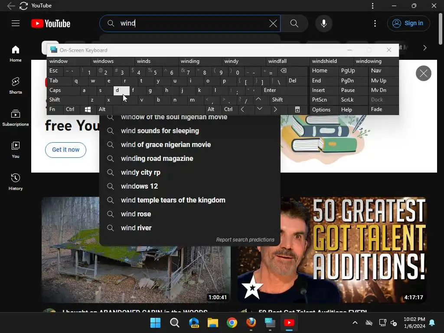The image size is (444, 333).
Task: Choose the 'window' keyboard prediction
Action: click(x=69, y=61)
